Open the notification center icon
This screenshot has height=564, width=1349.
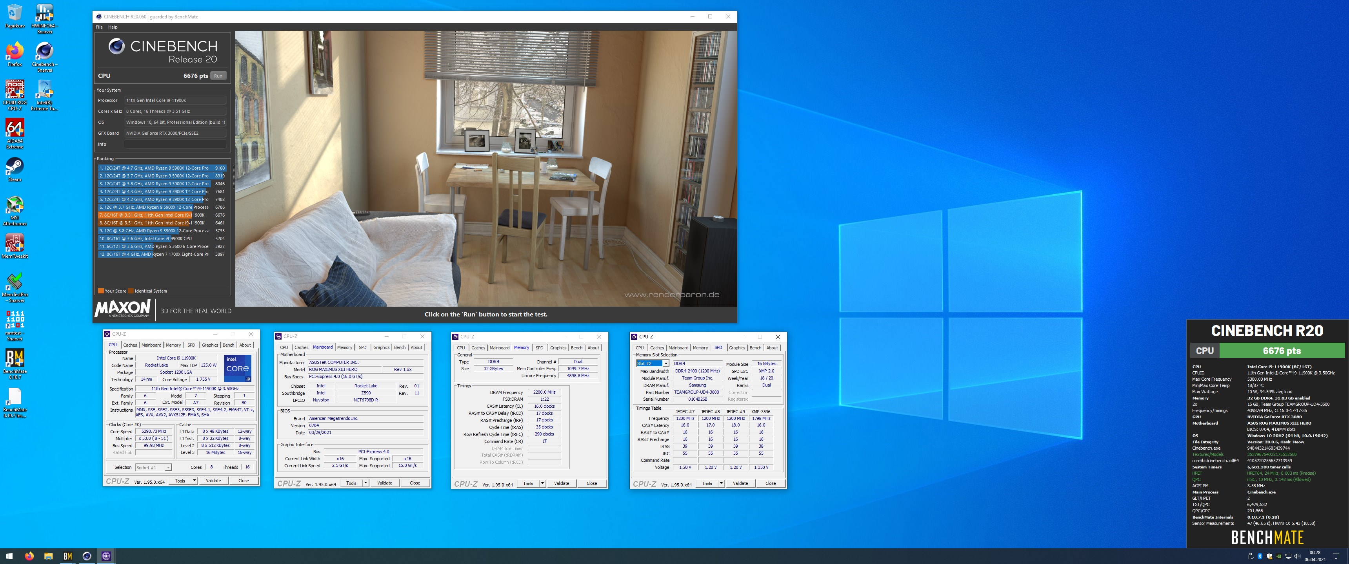[x=1336, y=556]
